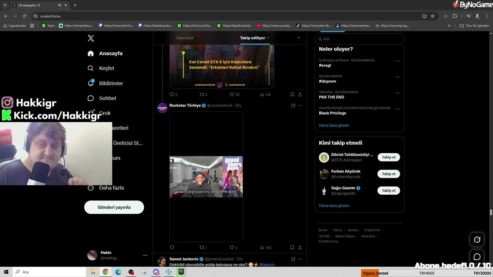The image size is (493, 277).
Task: Open the floating Grok button
Action: [477, 240]
